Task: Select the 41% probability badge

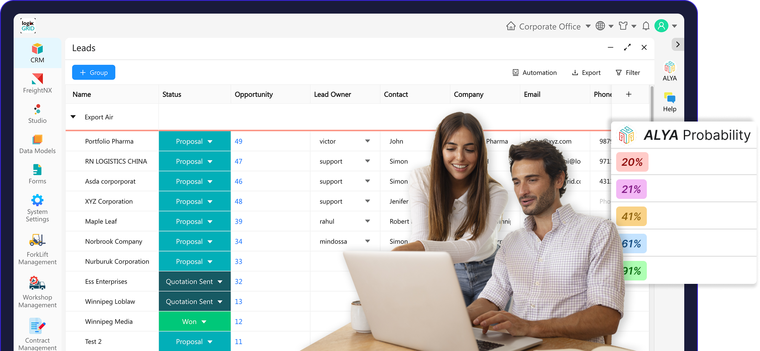Action: tap(631, 216)
